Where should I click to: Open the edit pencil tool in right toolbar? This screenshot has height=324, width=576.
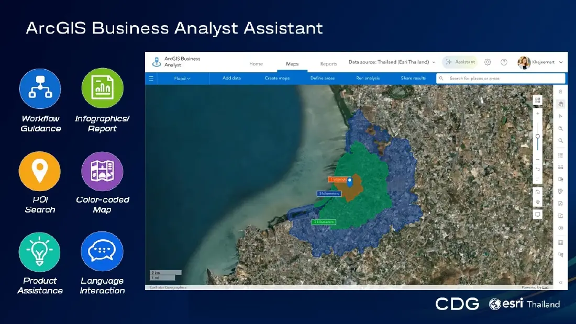click(561, 192)
